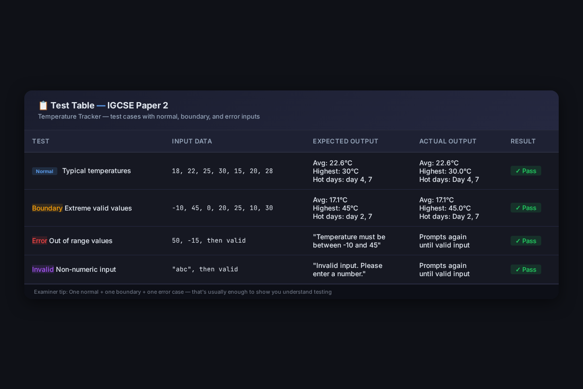
Task: Click the Normal tag badge
Action: [x=45, y=171]
